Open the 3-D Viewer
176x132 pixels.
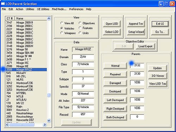click(157, 76)
